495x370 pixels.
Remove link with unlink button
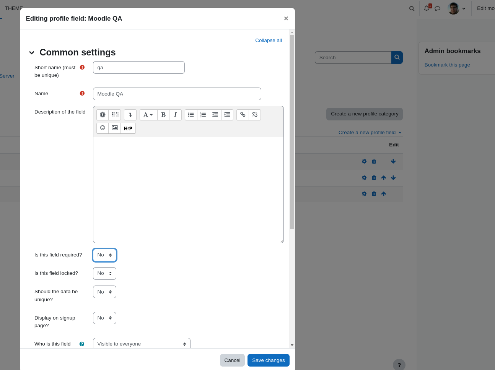255,115
